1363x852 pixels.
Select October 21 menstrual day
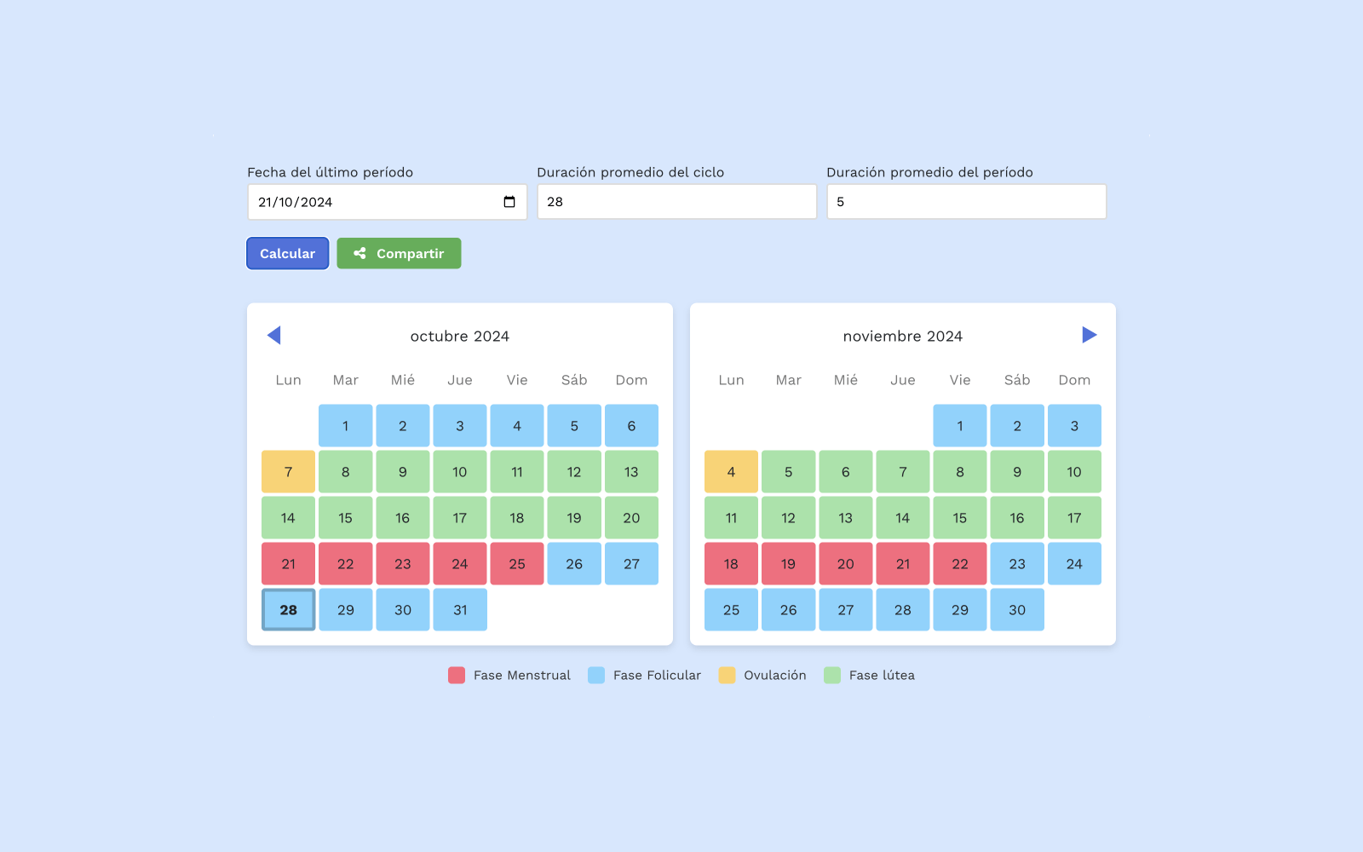tap(289, 564)
